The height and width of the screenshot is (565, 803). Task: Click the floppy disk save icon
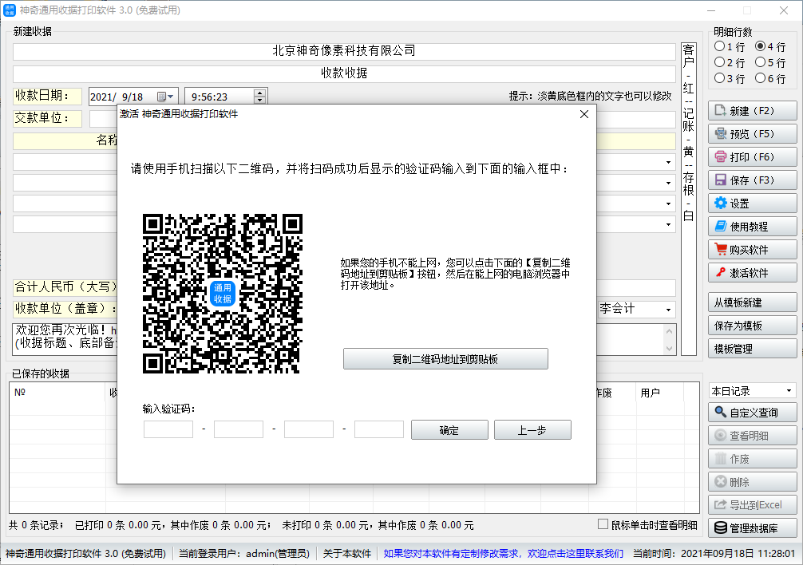pos(721,180)
